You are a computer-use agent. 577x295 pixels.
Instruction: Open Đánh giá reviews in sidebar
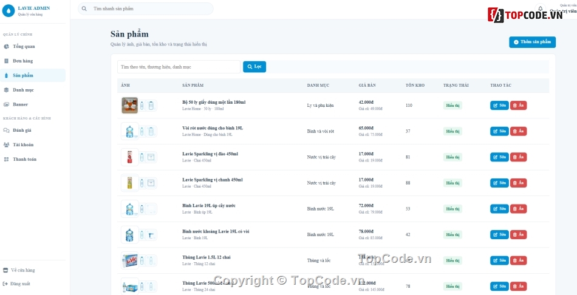(x=33, y=131)
